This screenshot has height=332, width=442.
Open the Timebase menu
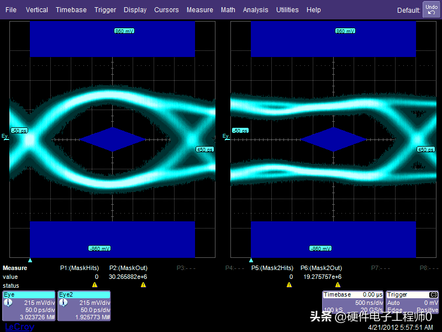tap(71, 10)
